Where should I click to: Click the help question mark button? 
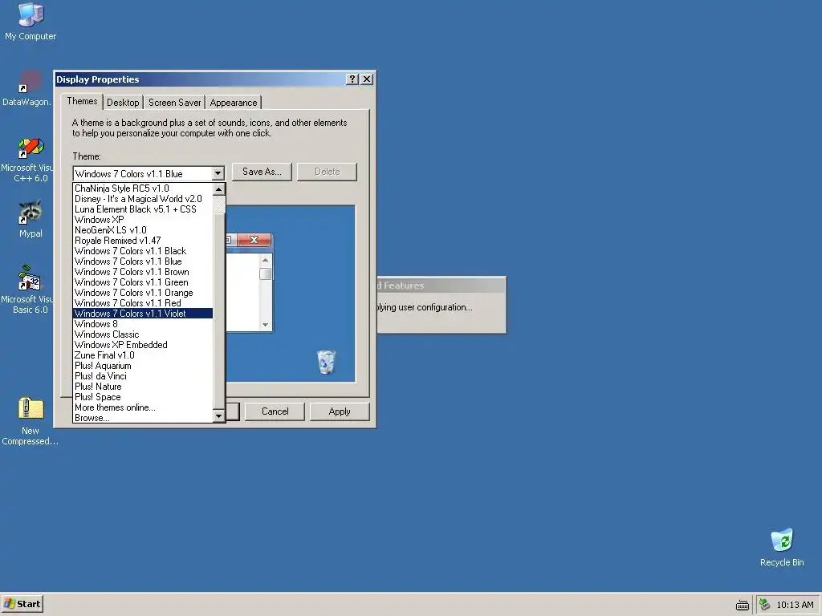352,79
